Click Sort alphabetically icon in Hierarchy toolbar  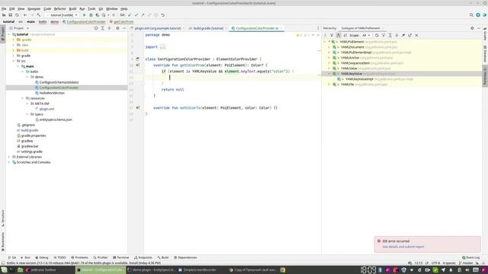pyautogui.click(x=345, y=36)
